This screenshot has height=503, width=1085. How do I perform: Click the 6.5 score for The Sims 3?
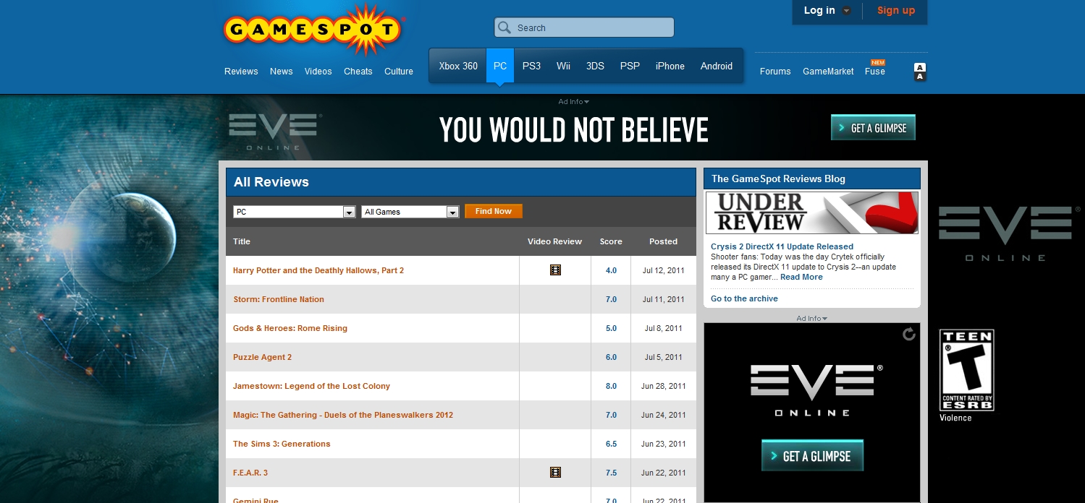611,444
